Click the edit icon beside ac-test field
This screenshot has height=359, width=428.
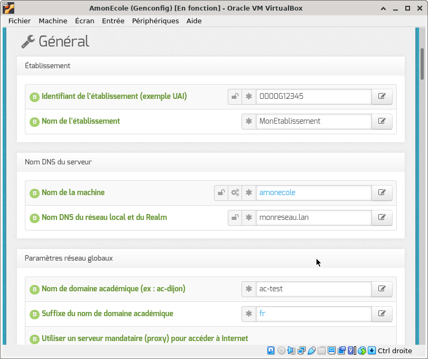pos(382,289)
